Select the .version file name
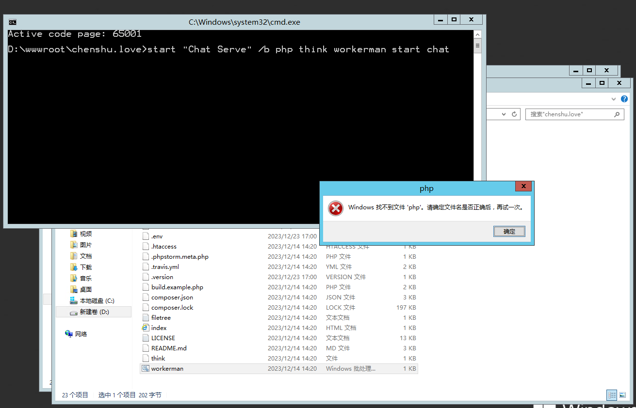This screenshot has width=636, height=408. click(x=162, y=277)
